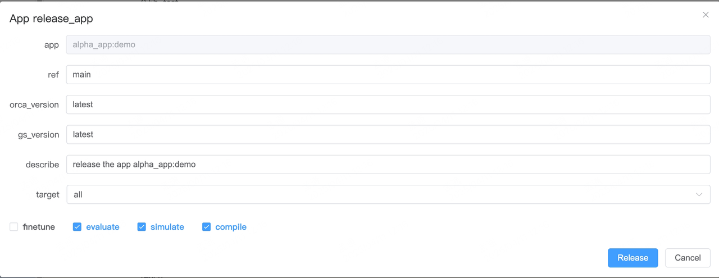Image resolution: width=719 pixels, height=278 pixels.
Task: Click the finetune label text
Action: [x=39, y=227]
